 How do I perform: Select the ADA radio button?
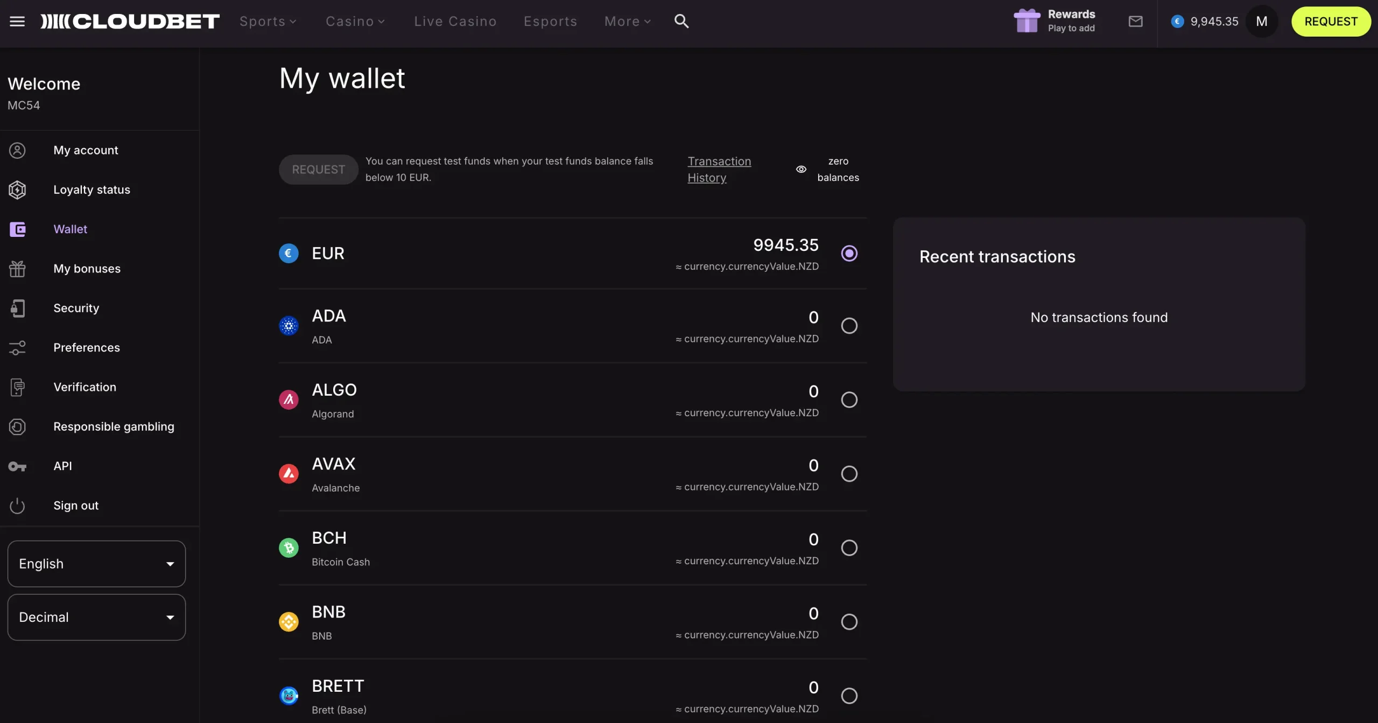tap(849, 326)
